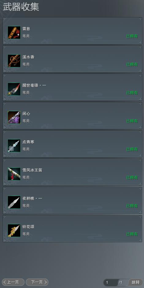Focus the page number input field

point(111,282)
